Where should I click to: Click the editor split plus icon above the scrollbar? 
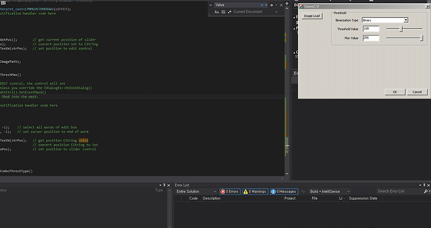coord(287,4)
